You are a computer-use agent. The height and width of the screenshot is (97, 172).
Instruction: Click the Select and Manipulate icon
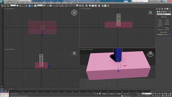(48, 6)
